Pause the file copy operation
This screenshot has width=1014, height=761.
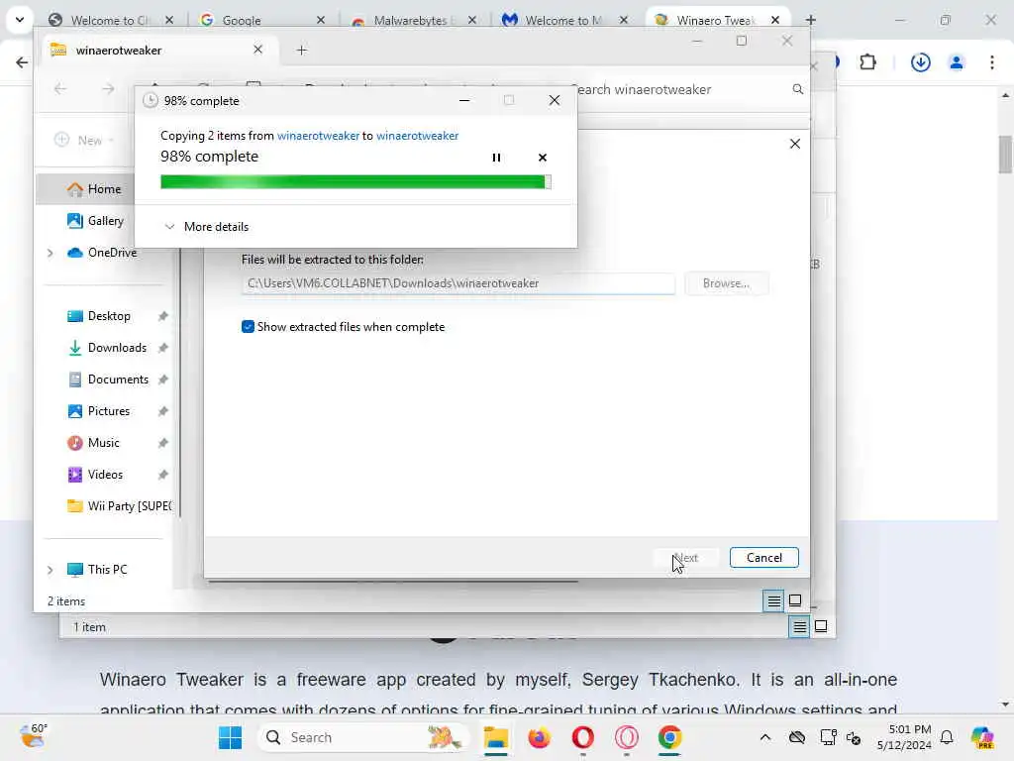click(496, 158)
